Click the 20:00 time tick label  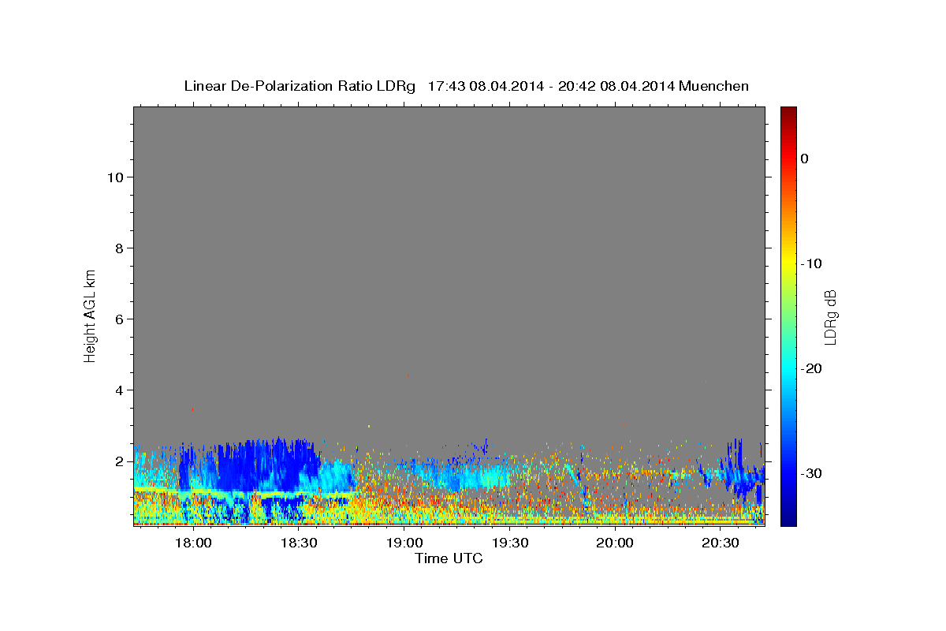pos(615,543)
